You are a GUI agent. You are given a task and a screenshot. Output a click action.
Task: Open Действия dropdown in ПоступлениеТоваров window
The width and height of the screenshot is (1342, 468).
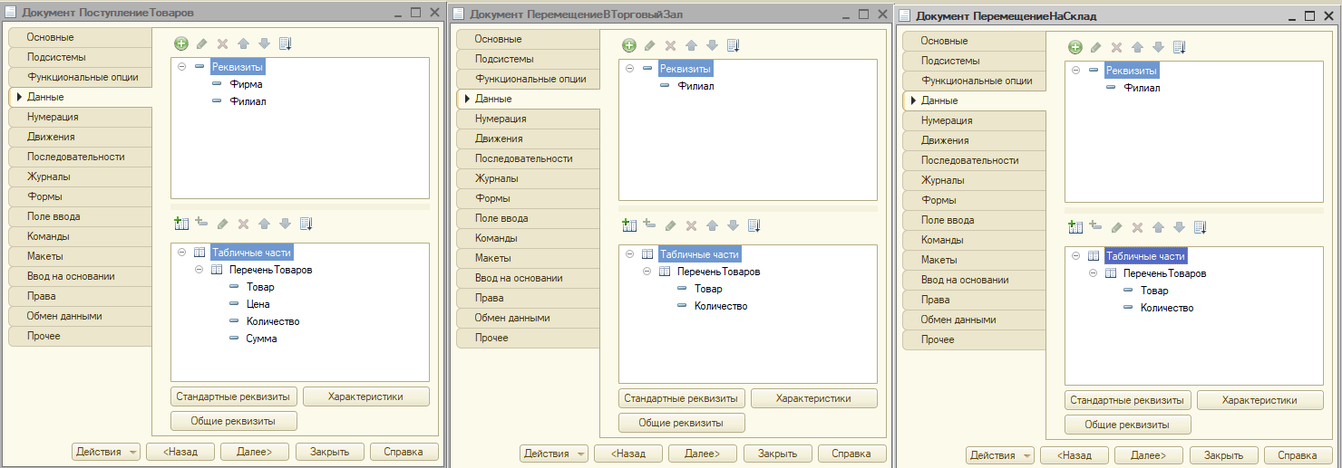106,452
